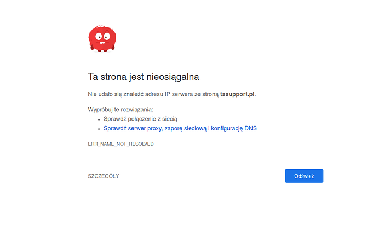378x234 pixels.
Task: Click the bold tssupport.pl domain name
Action: 237,94
